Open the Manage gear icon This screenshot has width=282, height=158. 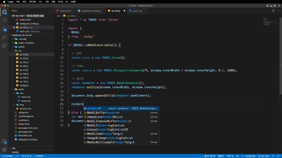[x=4, y=150]
